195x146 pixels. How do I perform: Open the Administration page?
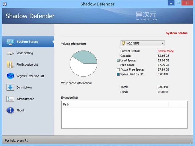point(28,99)
